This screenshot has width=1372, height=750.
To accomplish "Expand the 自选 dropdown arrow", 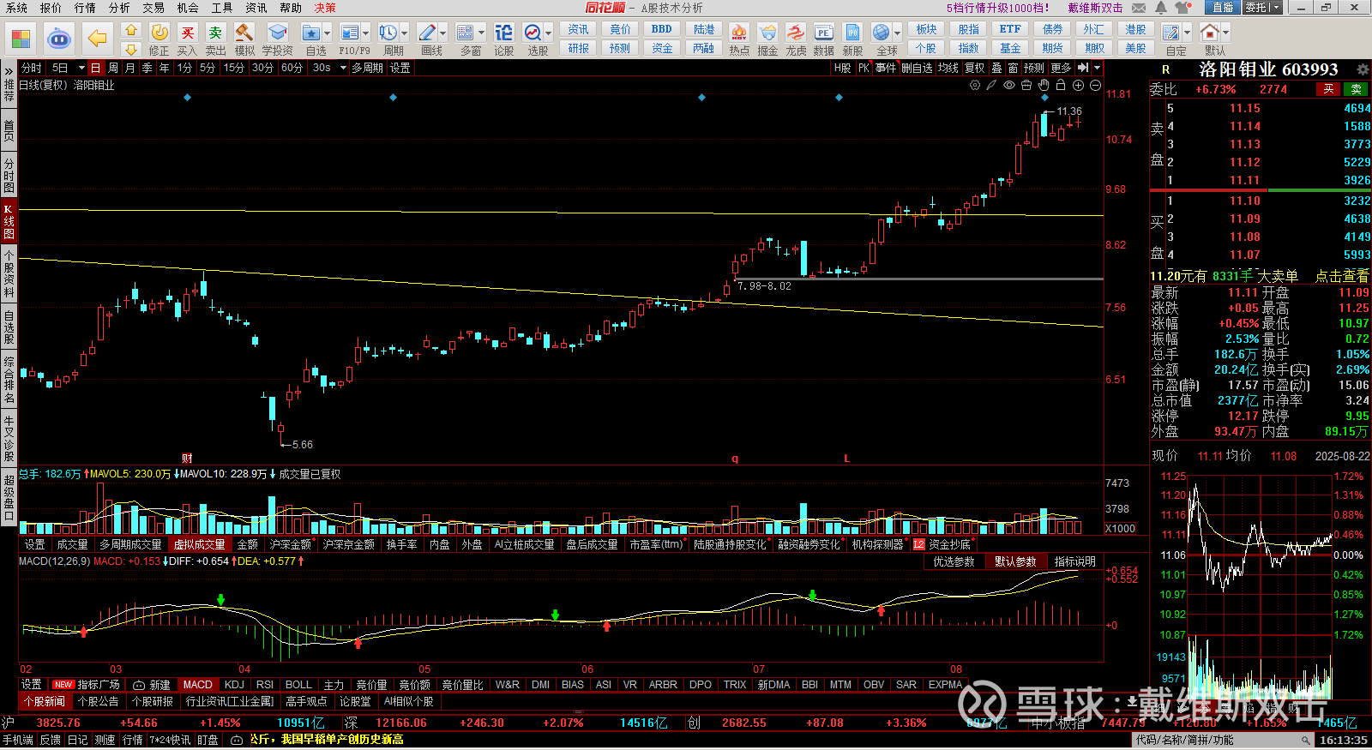I will (x=328, y=33).
